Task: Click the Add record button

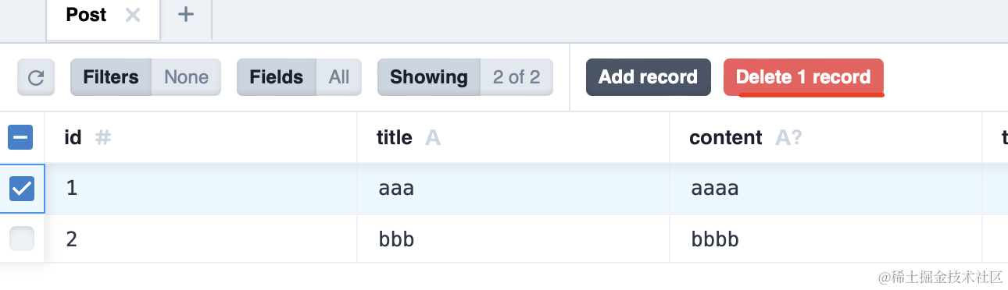Action: pos(649,77)
